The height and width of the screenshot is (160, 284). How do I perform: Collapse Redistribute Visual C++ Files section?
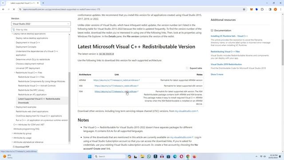[x=15, y=72]
